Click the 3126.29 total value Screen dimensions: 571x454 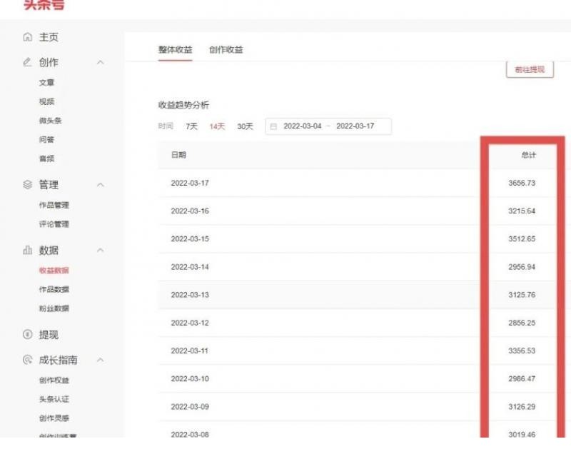pos(522,407)
